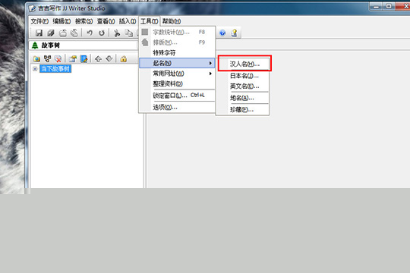The height and width of the screenshot is (273, 410).
Task: Click the Cut scissors icon
Action: tap(117, 33)
